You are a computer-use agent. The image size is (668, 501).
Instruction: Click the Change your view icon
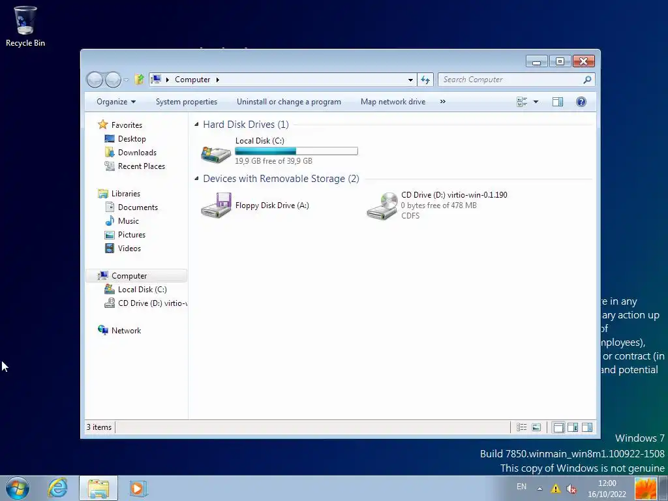click(522, 102)
